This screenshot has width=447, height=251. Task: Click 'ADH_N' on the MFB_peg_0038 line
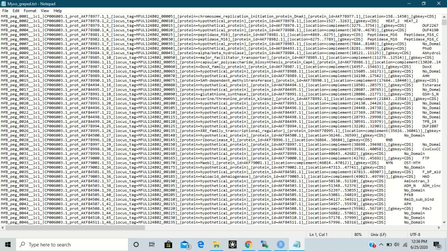pyautogui.click(x=410, y=186)
